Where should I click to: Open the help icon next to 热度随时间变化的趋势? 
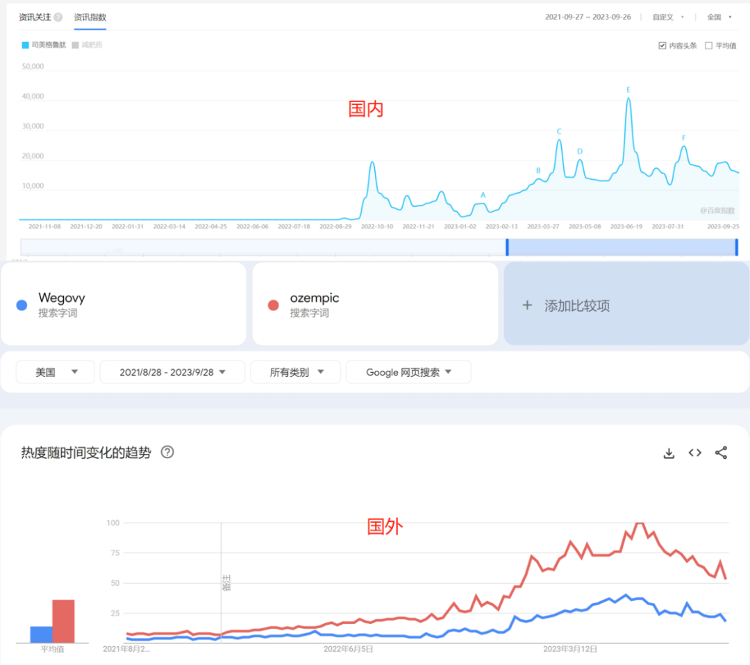click(x=167, y=452)
